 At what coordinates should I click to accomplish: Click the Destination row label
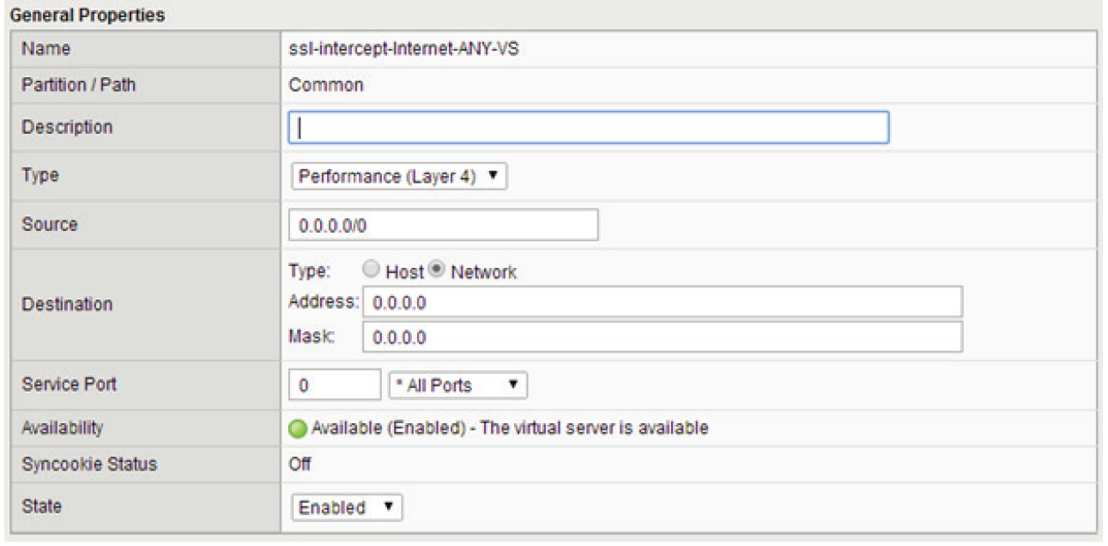coord(67,304)
